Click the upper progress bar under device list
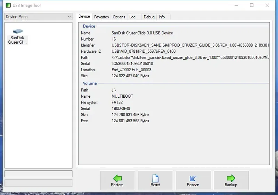278x195 pixels. [38, 174]
